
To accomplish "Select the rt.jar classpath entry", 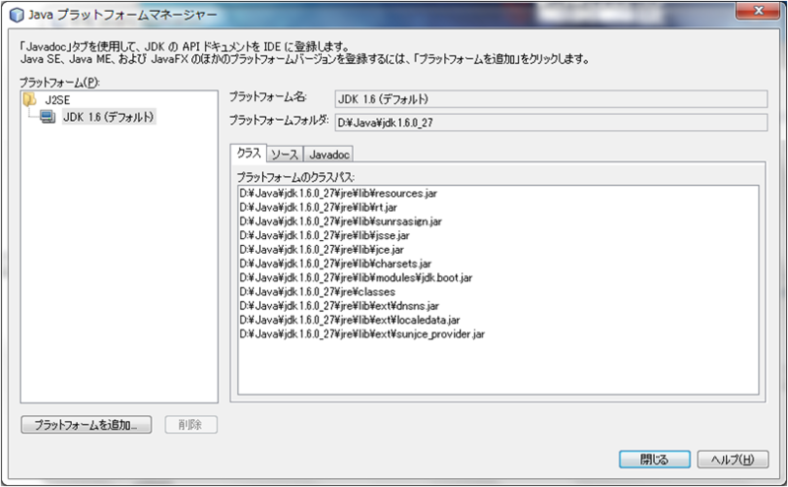I will [318, 208].
